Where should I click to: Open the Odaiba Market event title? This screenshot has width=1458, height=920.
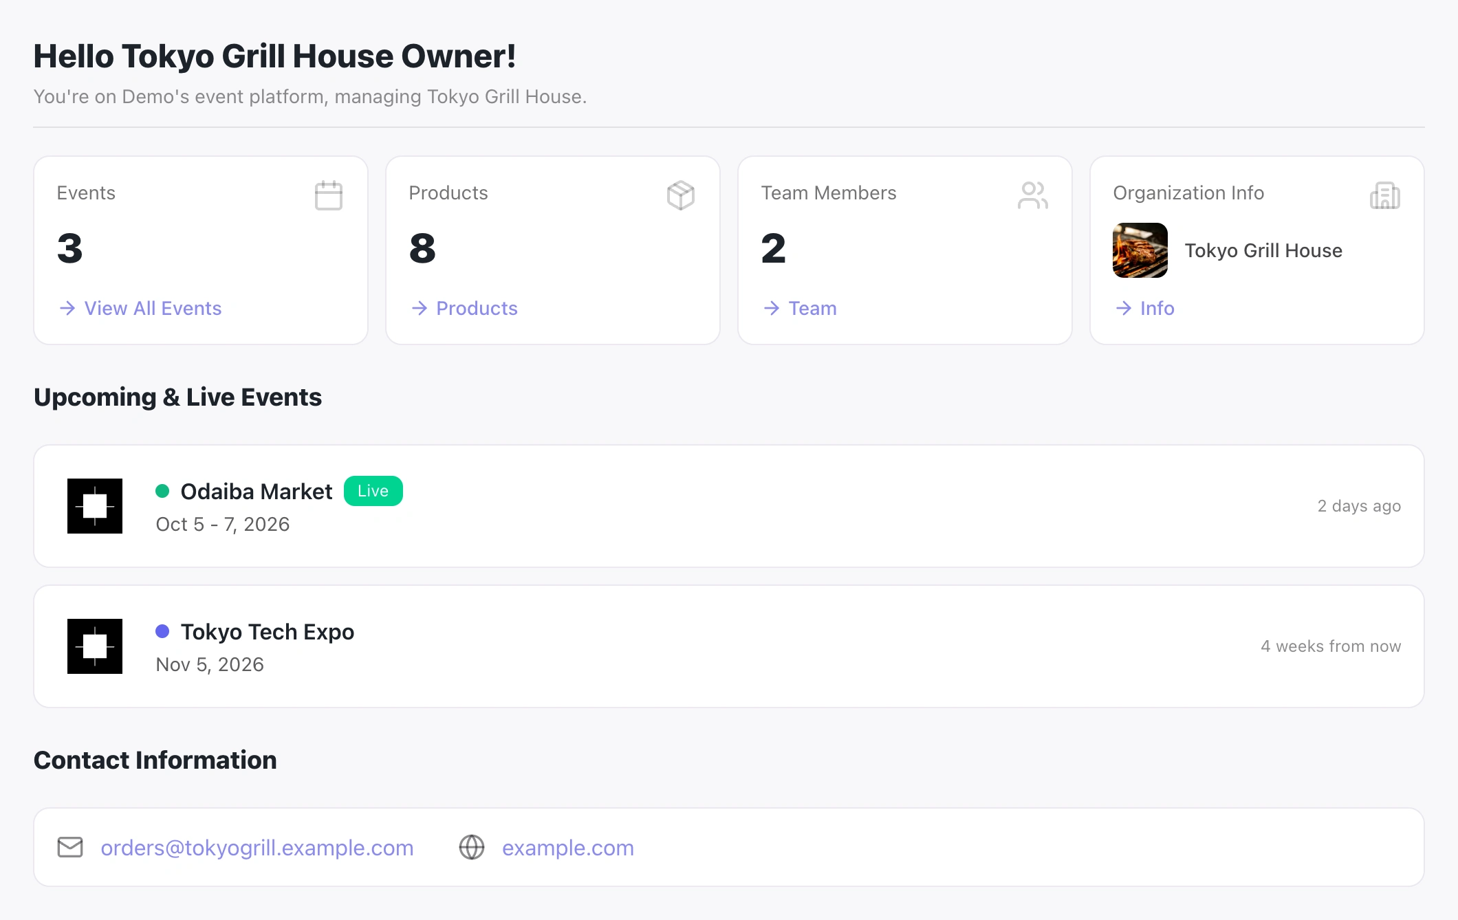coord(257,492)
